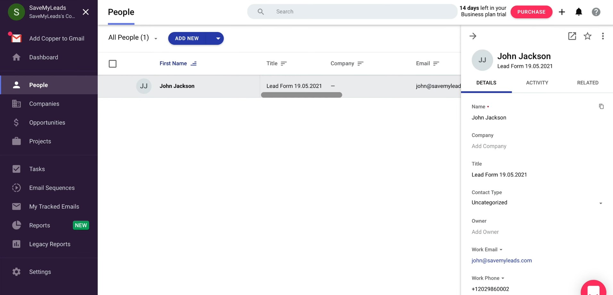Click the JJ avatar in the detail panel

point(482,60)
